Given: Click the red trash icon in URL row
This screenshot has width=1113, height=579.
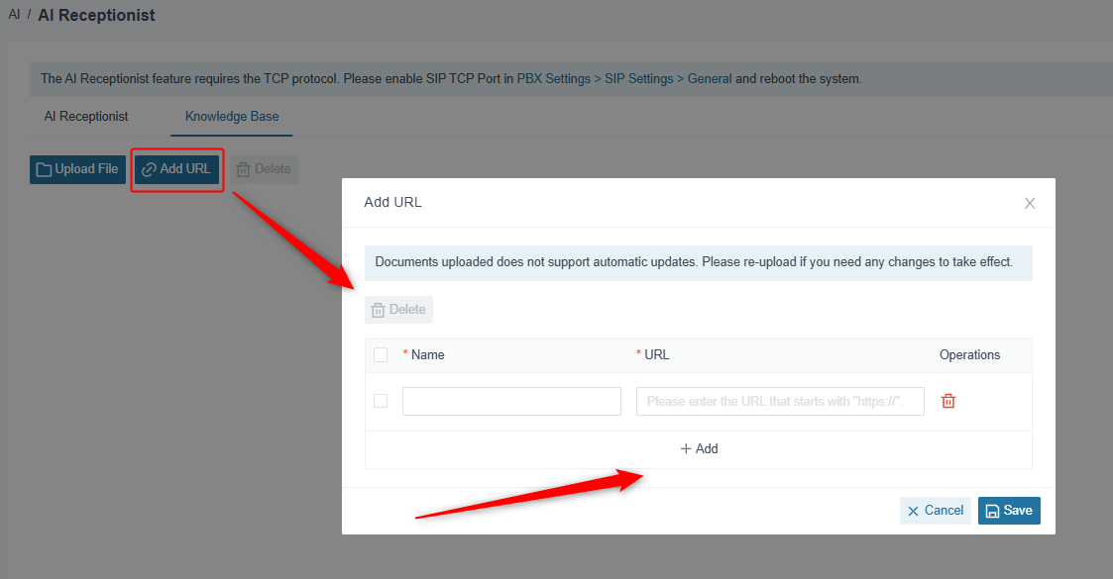Looking at the screenshot, I should 947,401.
